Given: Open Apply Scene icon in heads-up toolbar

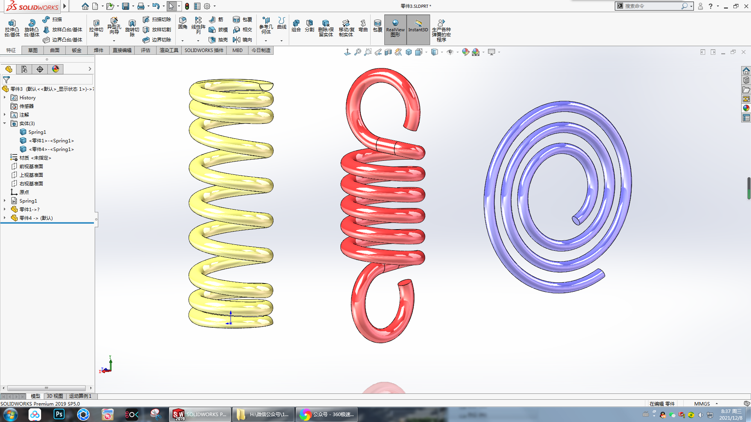Looking at the screenshot, I should pyautogui.click(x=475, y=52).
